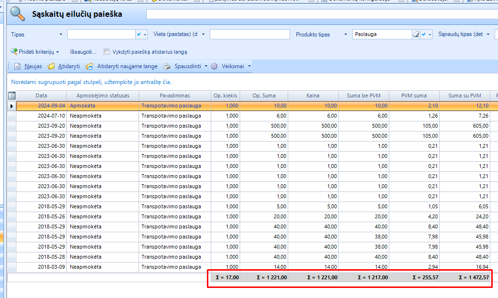The height and width of the screenshot is (298, 498).
Task: Open the Veiksmai dropdown arrow
Action: pos(249,66)
